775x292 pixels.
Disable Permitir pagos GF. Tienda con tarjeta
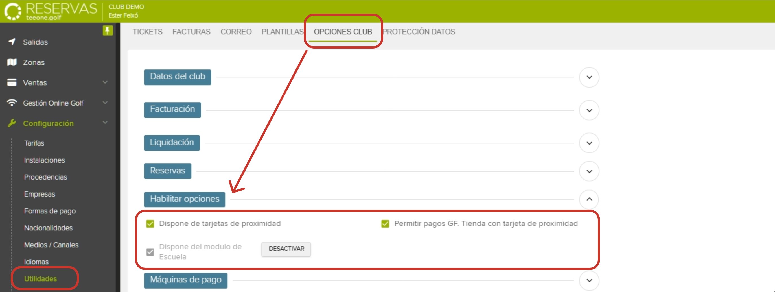(385, 224)
